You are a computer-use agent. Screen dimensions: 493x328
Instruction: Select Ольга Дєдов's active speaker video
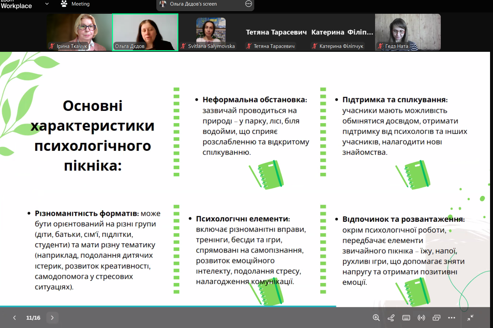click(145, 32)
